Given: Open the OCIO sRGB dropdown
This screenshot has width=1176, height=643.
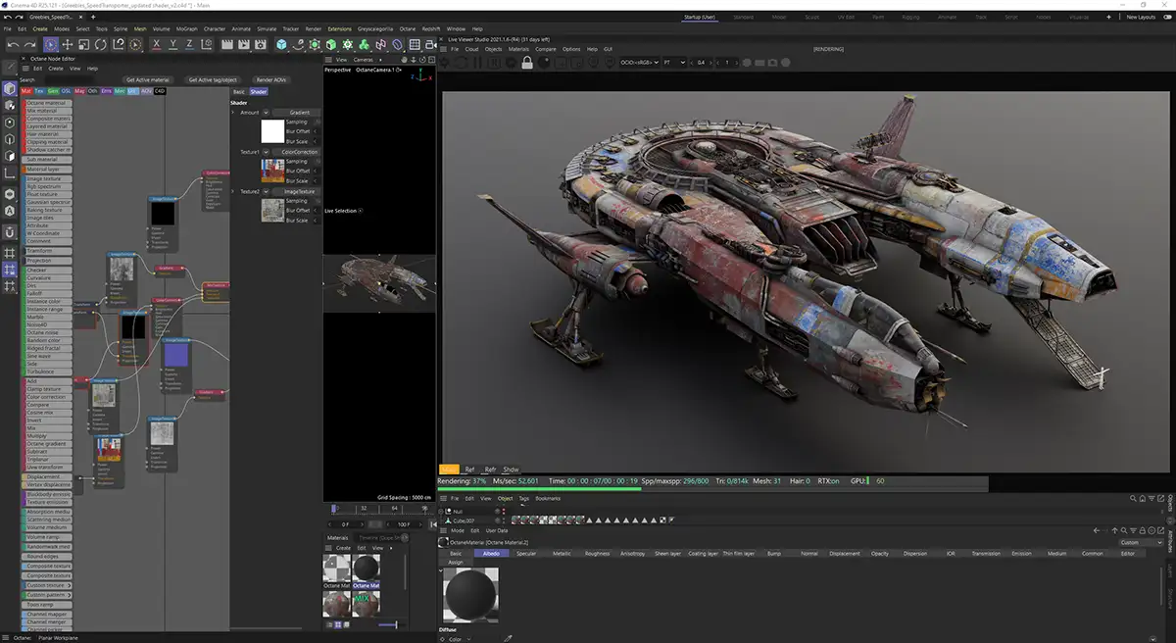Looking at the screenshot, I should click(637, 63).
